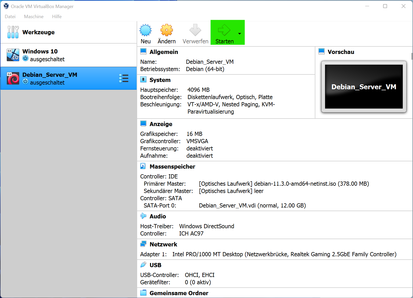Open the Netzwerk settings heading
Screen dimensions: 413x298
163,244
